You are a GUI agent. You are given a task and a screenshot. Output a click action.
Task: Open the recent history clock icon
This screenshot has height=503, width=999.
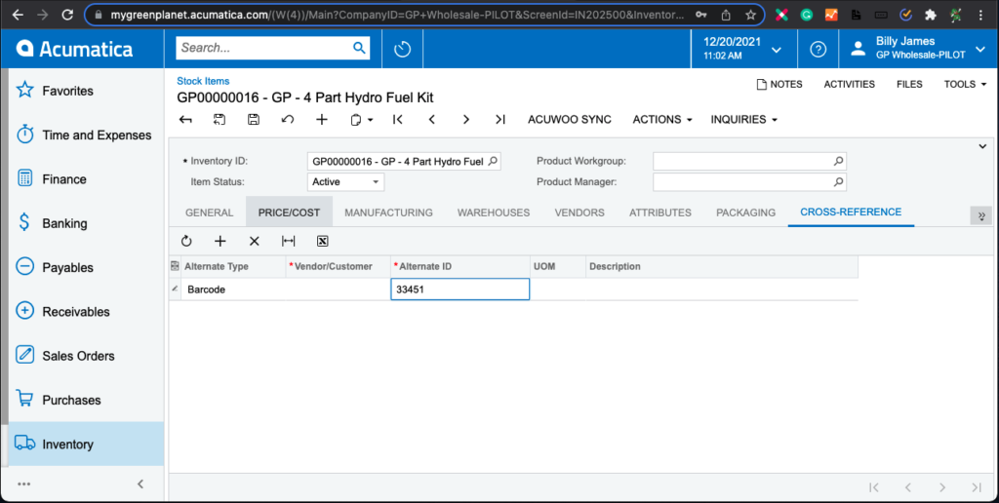403,49
